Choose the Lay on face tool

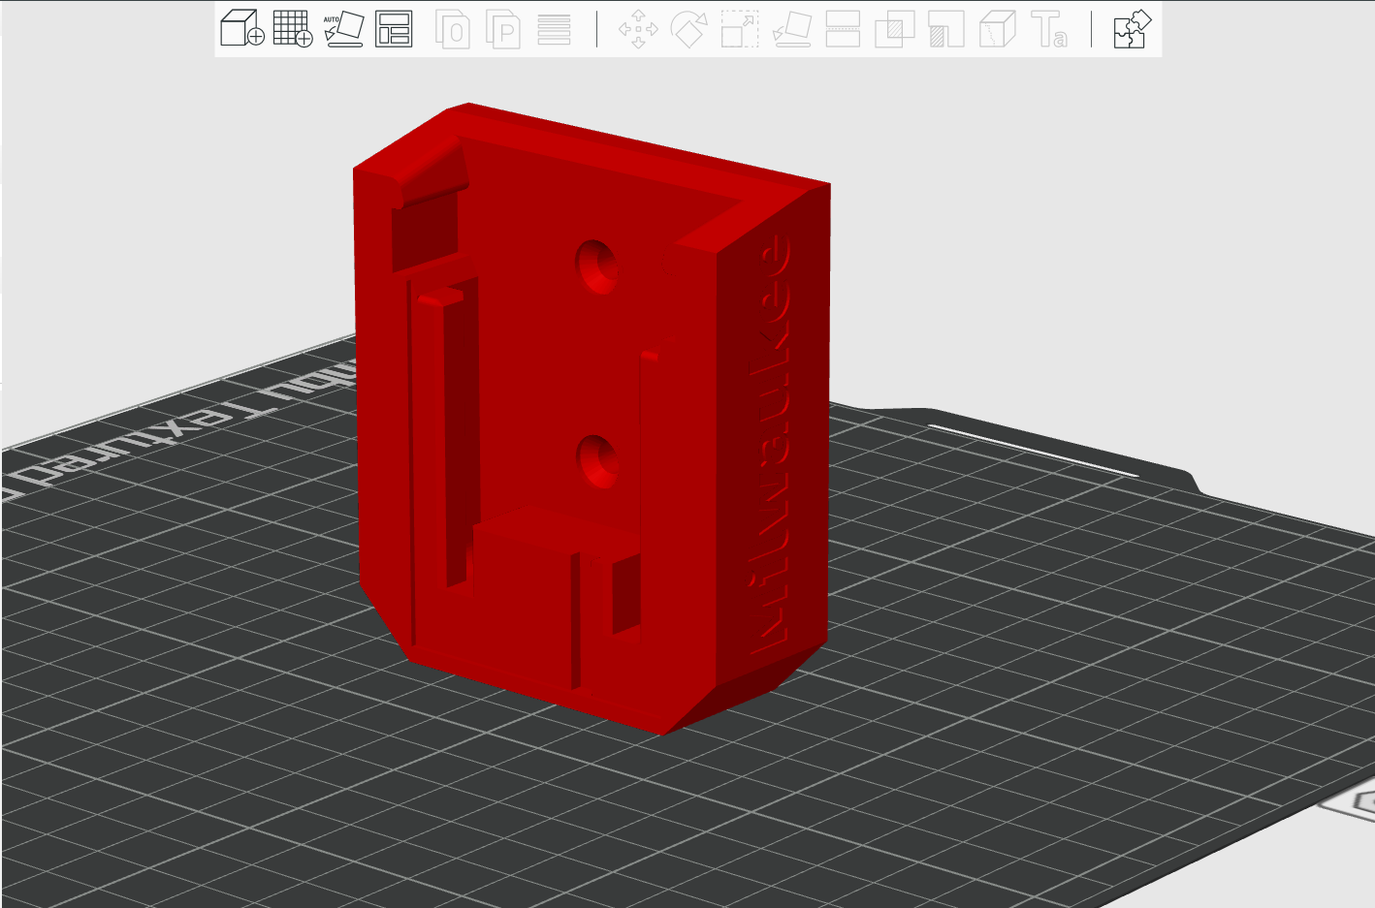(791, 29)
